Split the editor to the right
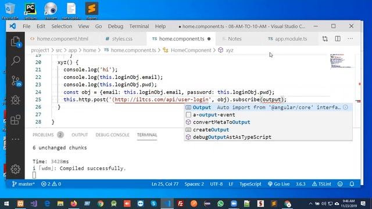This screenshot has width=372, height=209. coord(338,39)
